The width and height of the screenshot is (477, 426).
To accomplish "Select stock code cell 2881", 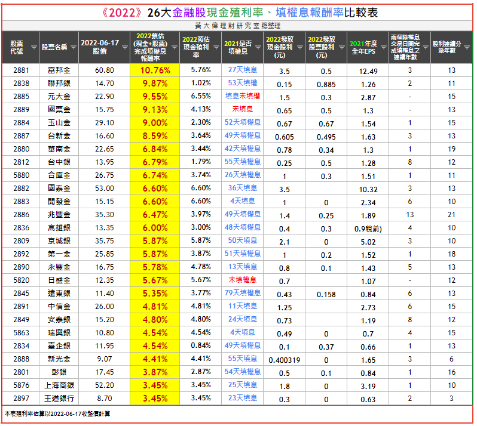I will (x=21, y=70).
